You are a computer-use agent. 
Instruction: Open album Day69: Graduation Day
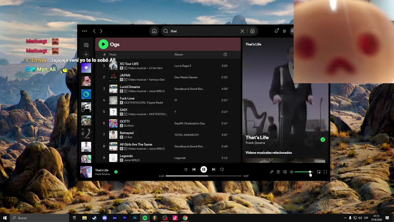pyautogui.click(x=190, y=123)
